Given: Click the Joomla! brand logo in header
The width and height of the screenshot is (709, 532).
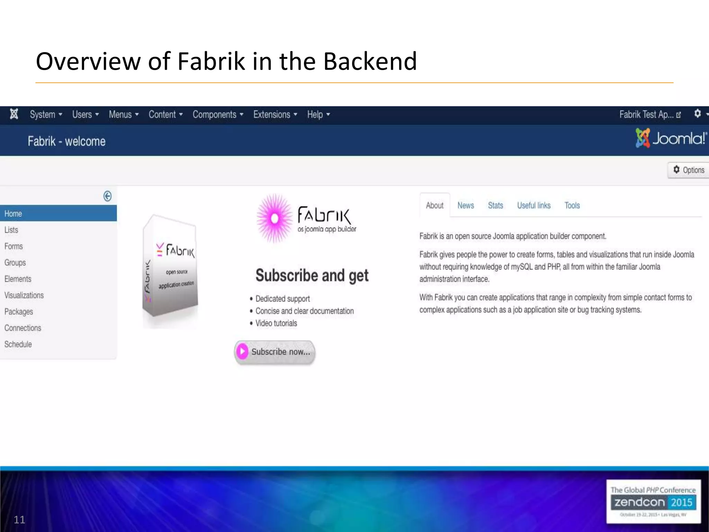Looking at the screenshot, I should (x=671, y=139).
